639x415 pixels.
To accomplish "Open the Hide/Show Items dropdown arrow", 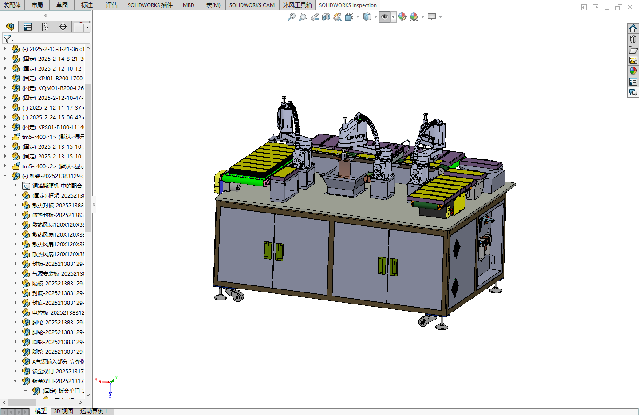I will click(x=394, y=17).
